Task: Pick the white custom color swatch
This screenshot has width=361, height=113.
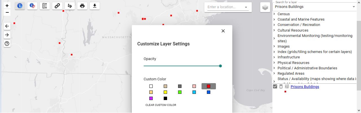Action: click(151, 86)
